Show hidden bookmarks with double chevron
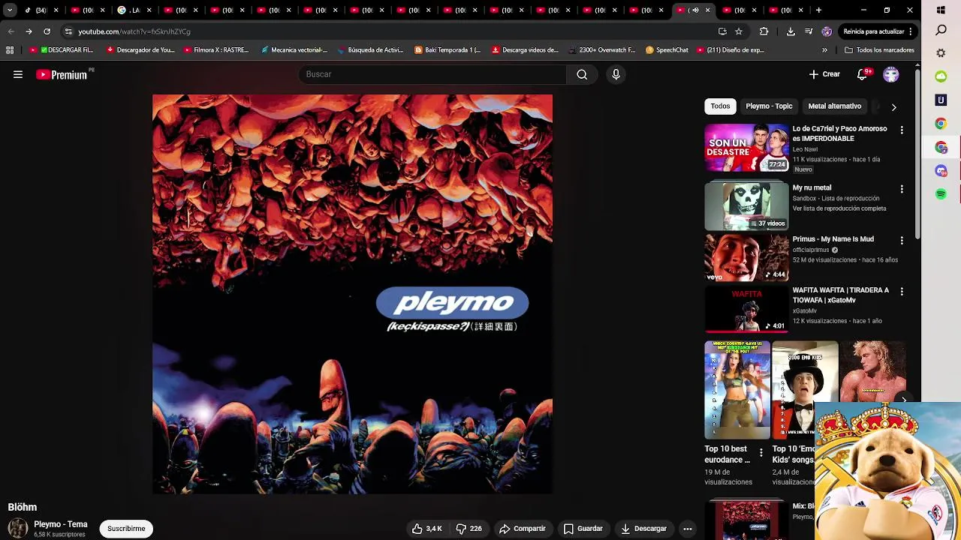Screen dimensions: 961x540 (824, 50)
